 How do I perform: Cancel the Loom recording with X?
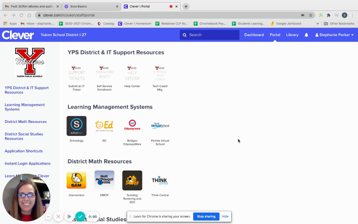click(x=58, y=217)
